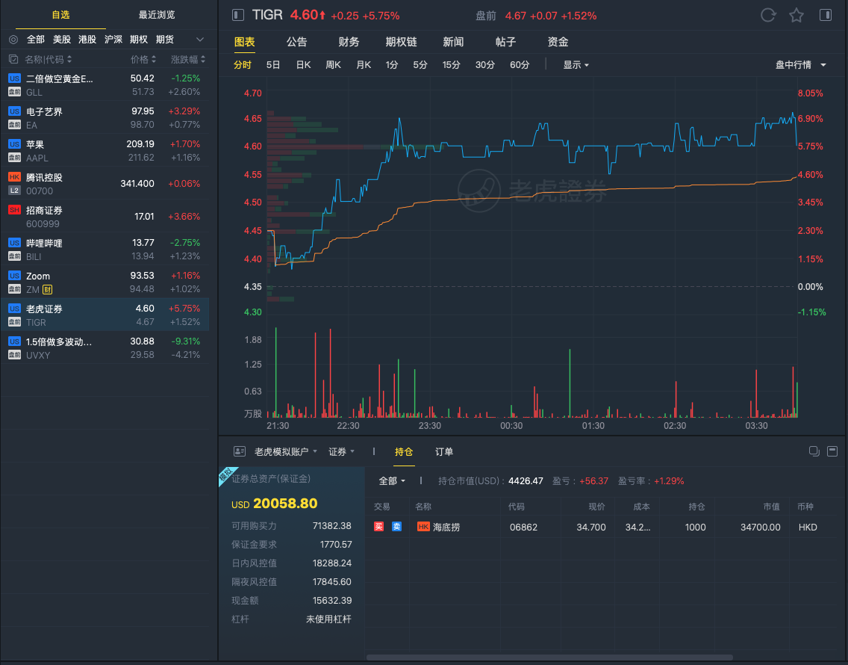Switch to the 订单 tab
This screenshot has height=665, width=848.
tap(444, 451)
